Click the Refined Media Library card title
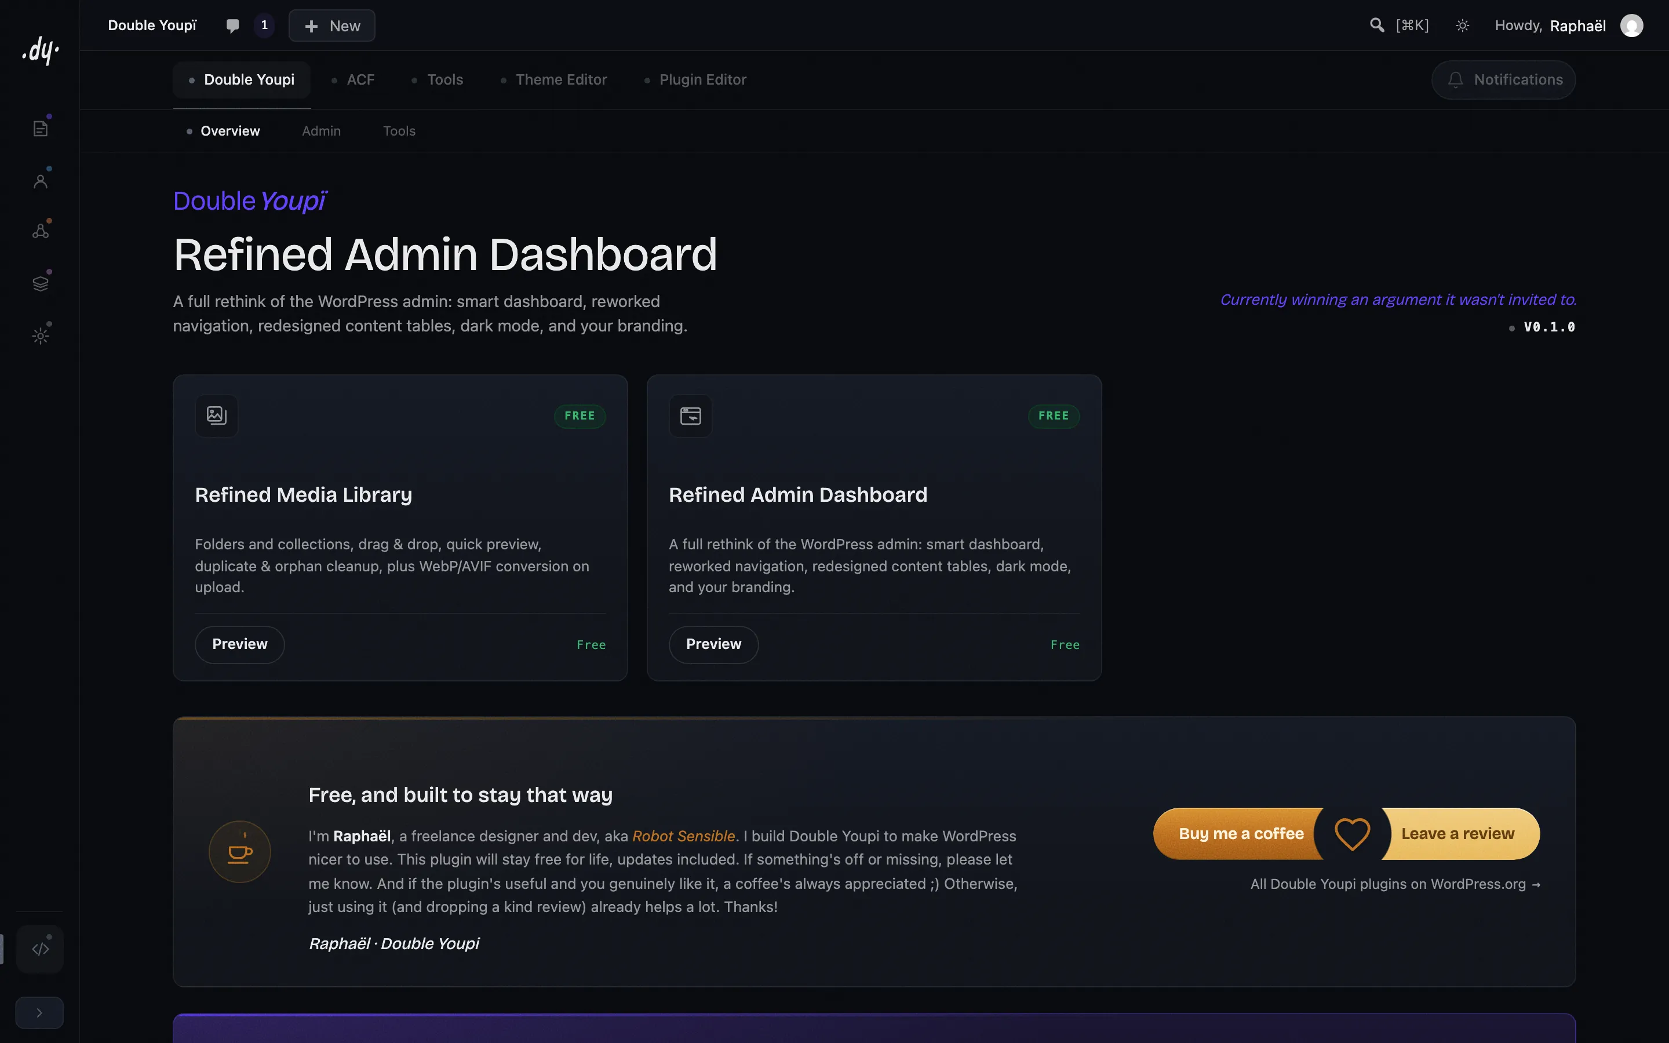The height and width of the screenshot is (1043, 1669). pos(304,495)
